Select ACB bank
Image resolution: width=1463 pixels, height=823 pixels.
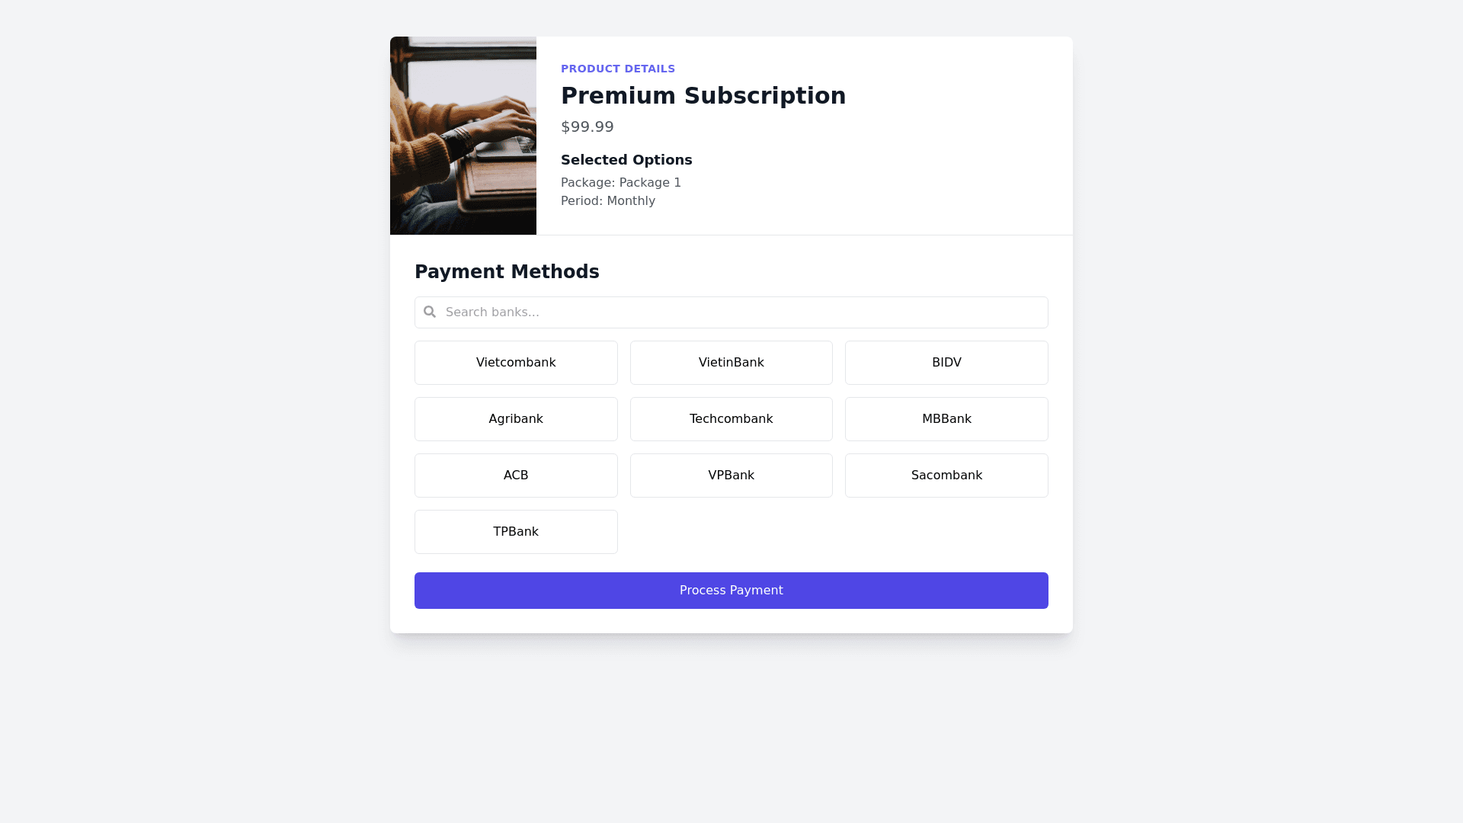(x=516, y=476)
